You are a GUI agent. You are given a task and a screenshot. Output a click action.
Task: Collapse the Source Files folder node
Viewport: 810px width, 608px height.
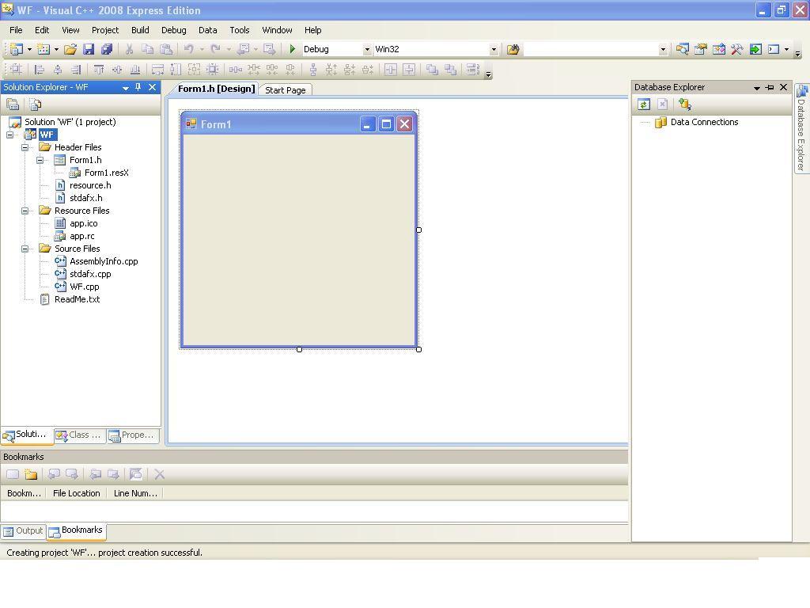coord(25,249)
